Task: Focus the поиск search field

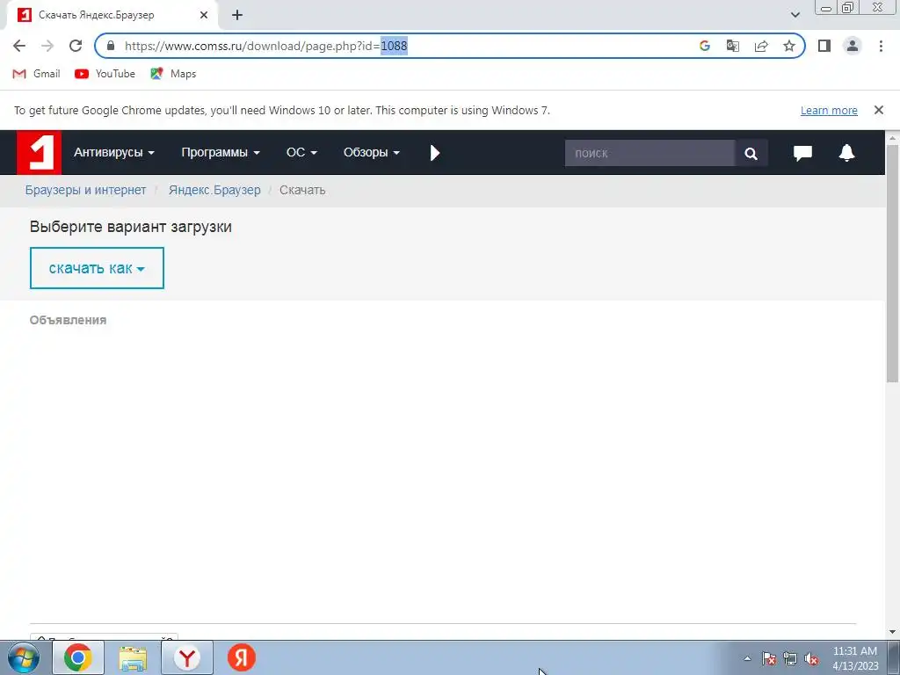Action: point(650,153)
